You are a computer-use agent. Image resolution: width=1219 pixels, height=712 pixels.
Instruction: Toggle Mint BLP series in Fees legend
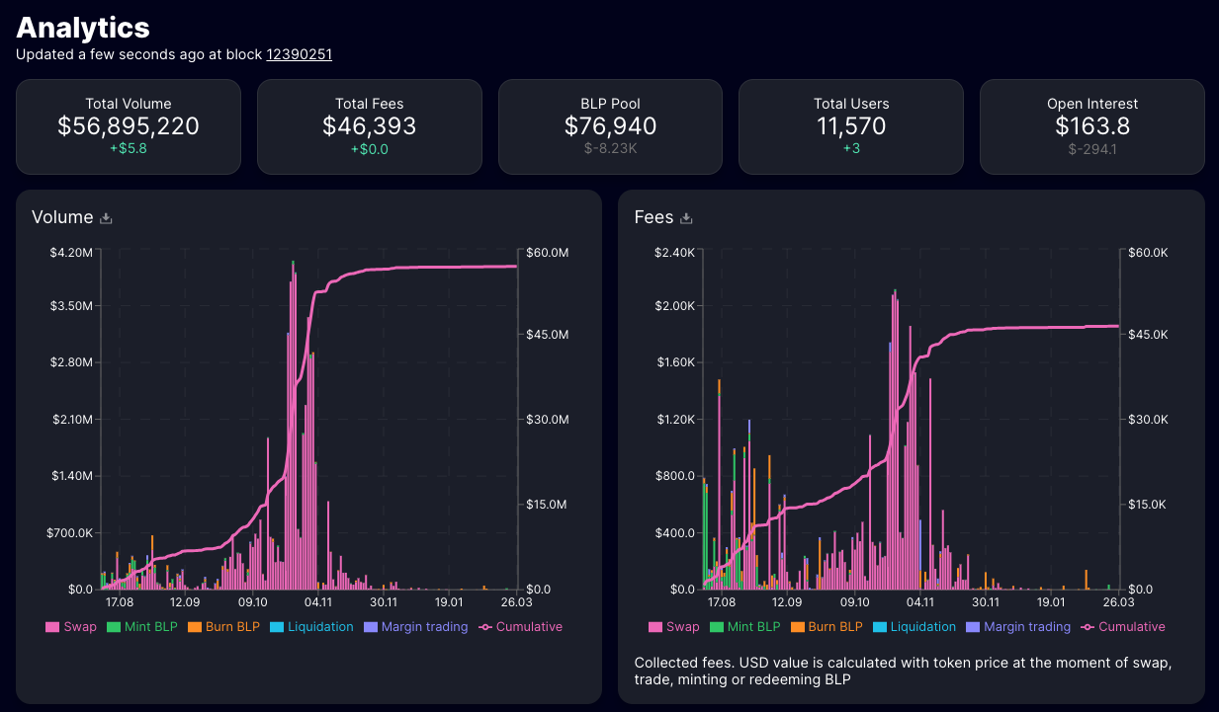click(x=744, y=627)
